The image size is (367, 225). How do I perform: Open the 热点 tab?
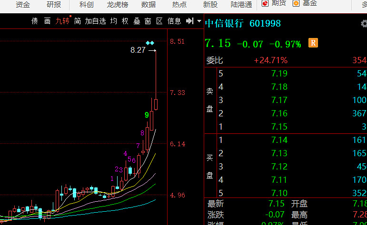tap(179, 4)
